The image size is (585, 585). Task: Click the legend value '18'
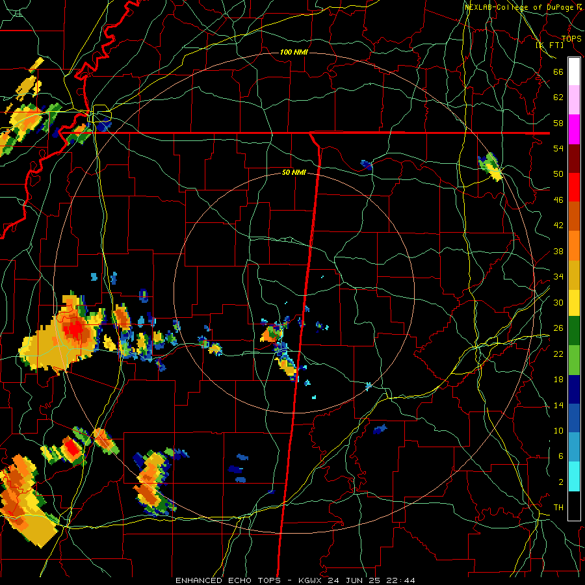click(x=558, y=380)
